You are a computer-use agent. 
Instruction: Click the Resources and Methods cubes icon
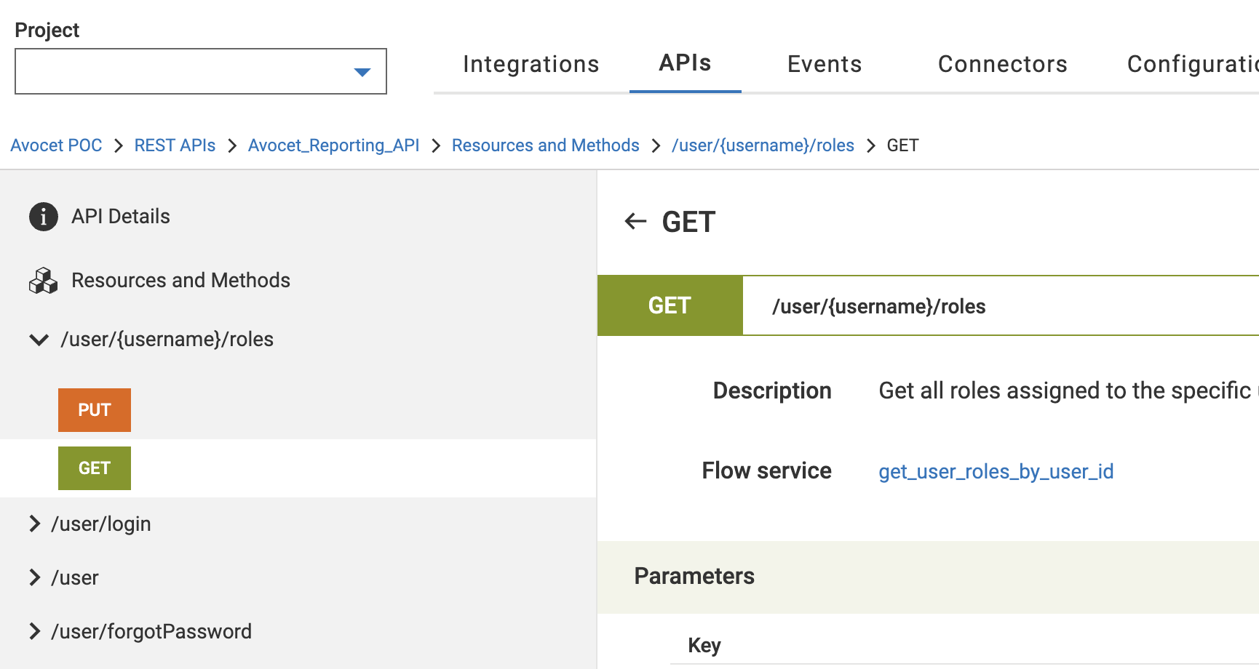(x=44, y=280)
